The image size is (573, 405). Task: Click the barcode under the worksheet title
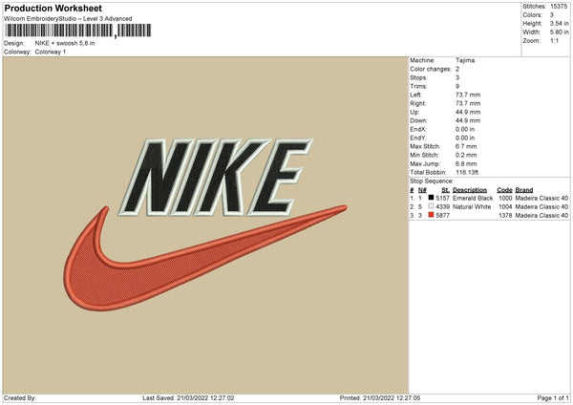coord(77,31)
